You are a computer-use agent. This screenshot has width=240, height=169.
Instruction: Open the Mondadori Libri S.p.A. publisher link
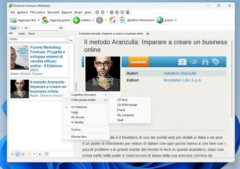pos(183,80)
